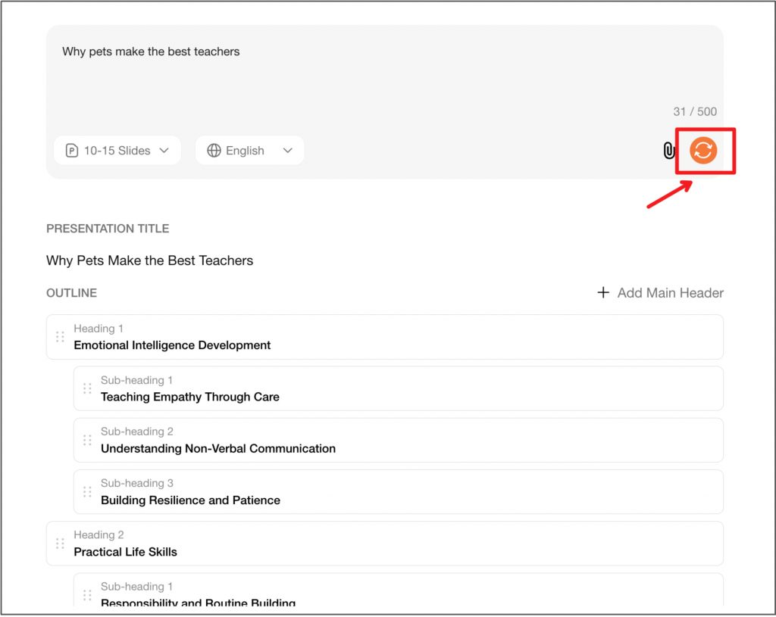Viewport: 776px width, 617px height.
Task: Grab the drag handle of Heading 2
Action: pos(60,544)
